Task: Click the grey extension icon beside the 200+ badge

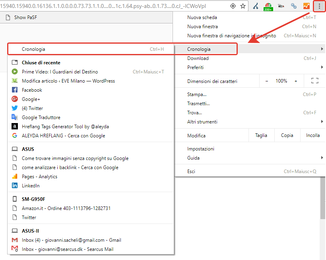Action: (281, 6)
